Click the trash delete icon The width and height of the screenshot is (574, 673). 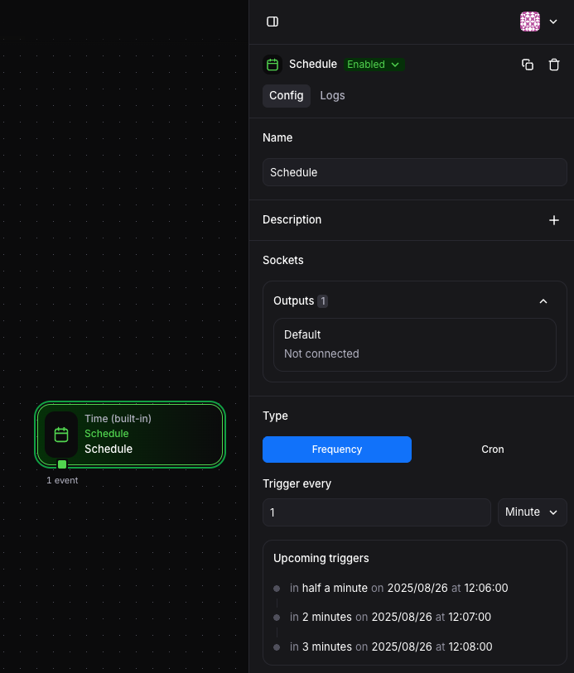pos(554,65)
